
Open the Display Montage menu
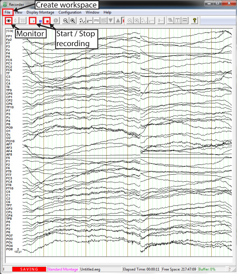tap(40, 12)
